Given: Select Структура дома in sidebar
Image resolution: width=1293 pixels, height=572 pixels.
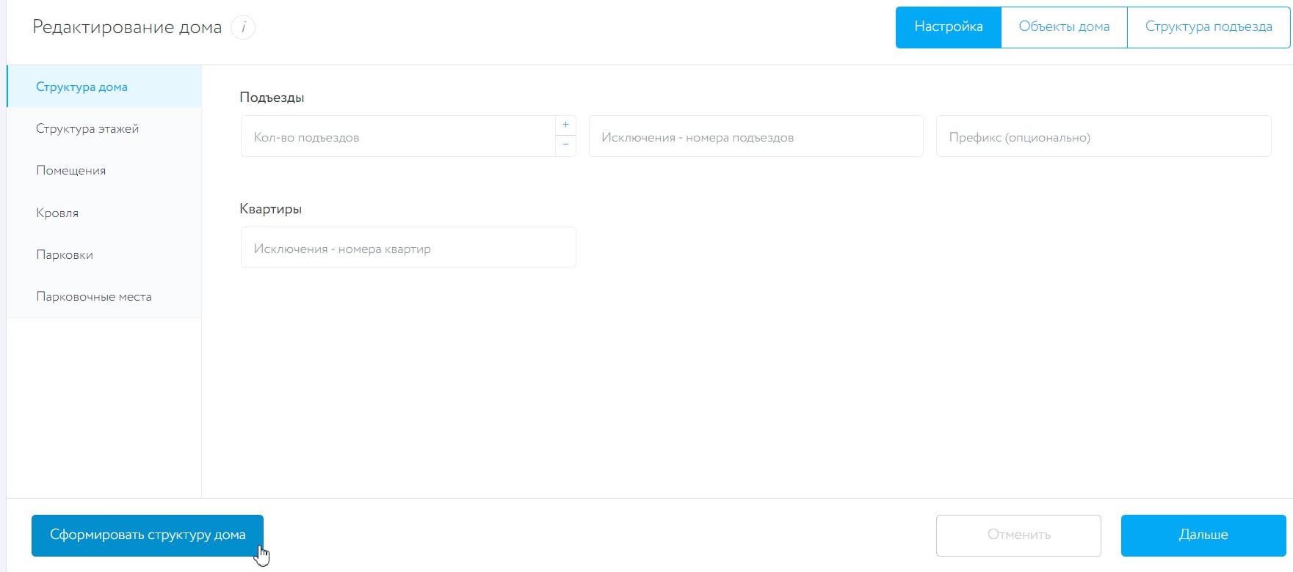Looking at the screenshot, I should [104, 87].
